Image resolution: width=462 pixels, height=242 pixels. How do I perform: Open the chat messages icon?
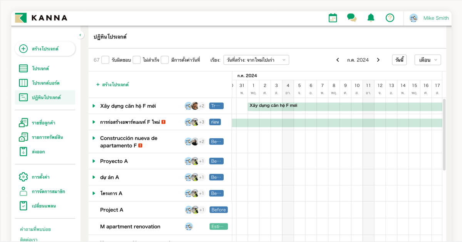tap(351, 18)
